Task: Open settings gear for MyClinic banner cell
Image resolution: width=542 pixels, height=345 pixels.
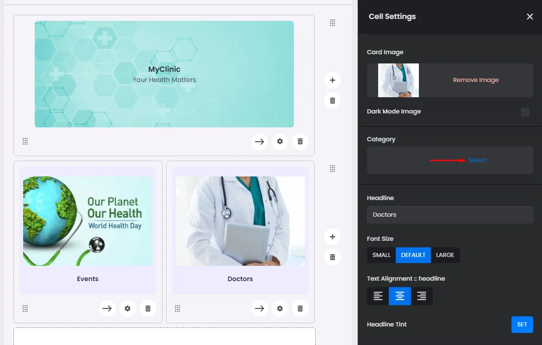Action: pos(280,142)
